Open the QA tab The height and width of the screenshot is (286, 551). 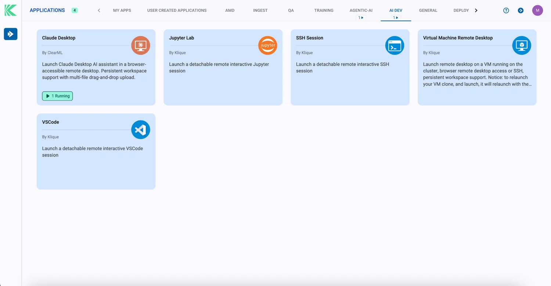click(x=291, y=10)
